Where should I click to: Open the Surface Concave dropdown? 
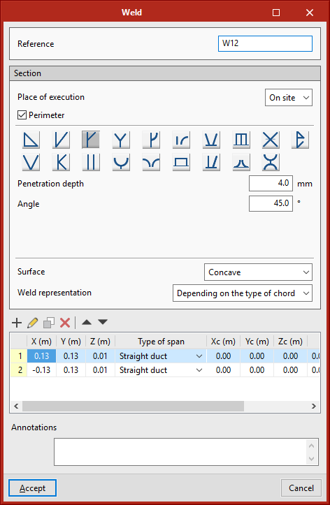[x=258, y=272]
